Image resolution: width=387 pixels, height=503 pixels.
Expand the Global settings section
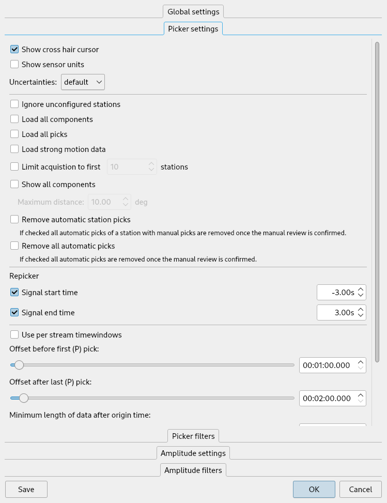click(193, 11)
